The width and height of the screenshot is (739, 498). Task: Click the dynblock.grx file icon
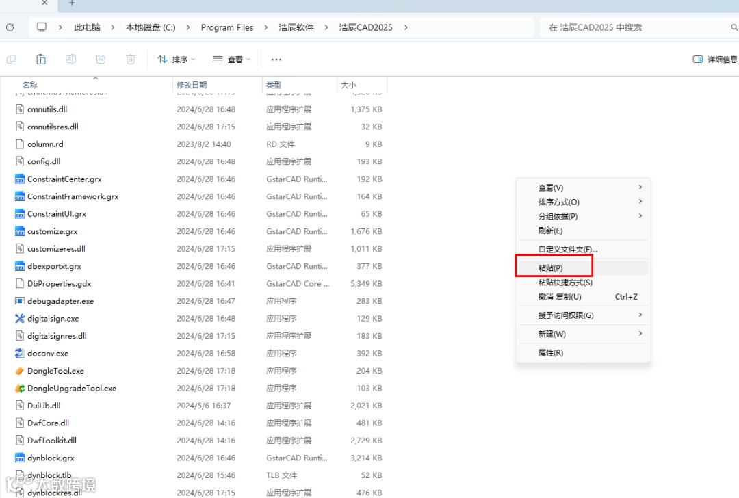[x=20, y=458]
